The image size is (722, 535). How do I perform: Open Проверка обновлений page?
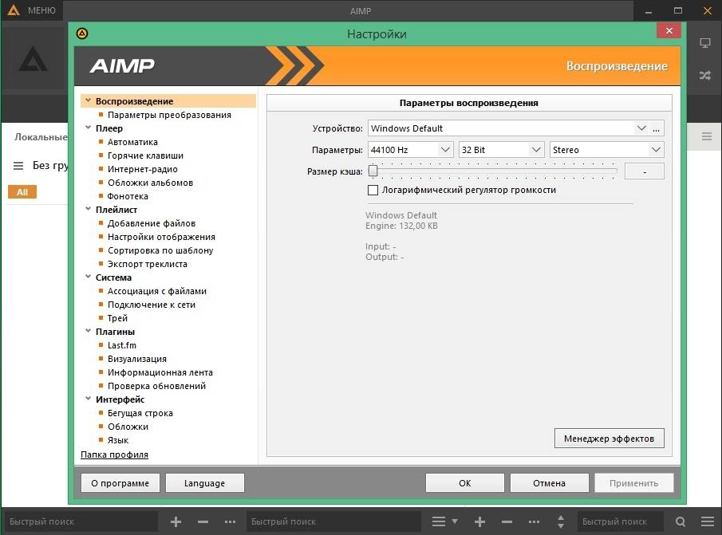coord(156,386)
